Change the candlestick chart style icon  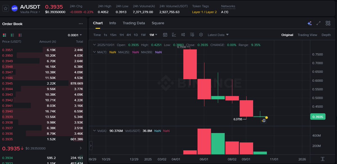[183, 35]
